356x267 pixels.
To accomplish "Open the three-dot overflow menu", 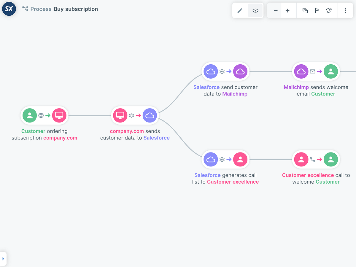I will 345,10.
